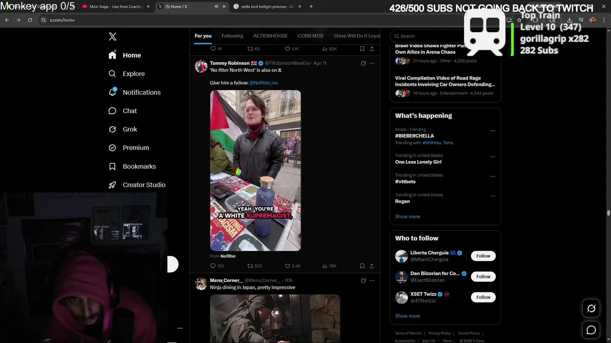Switch to zelda bird twilight princess tab
Screen dimensions: 611x343
tap(267, 7)
